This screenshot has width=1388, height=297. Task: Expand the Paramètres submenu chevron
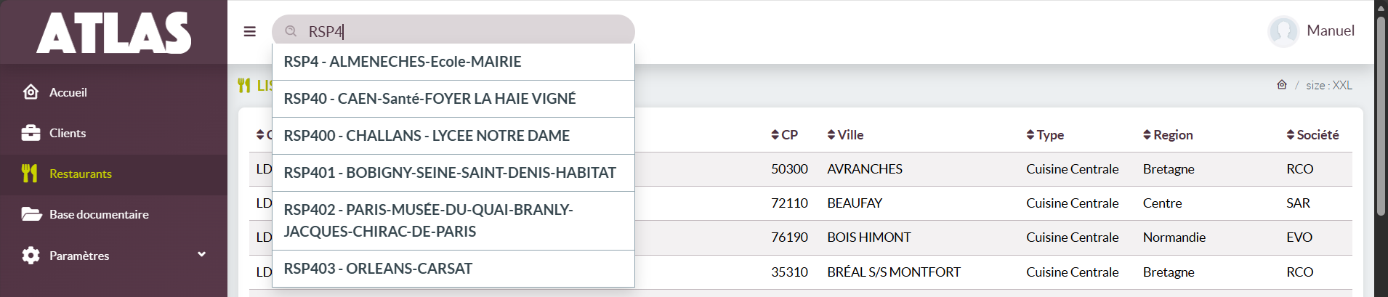tap(201, 255)
